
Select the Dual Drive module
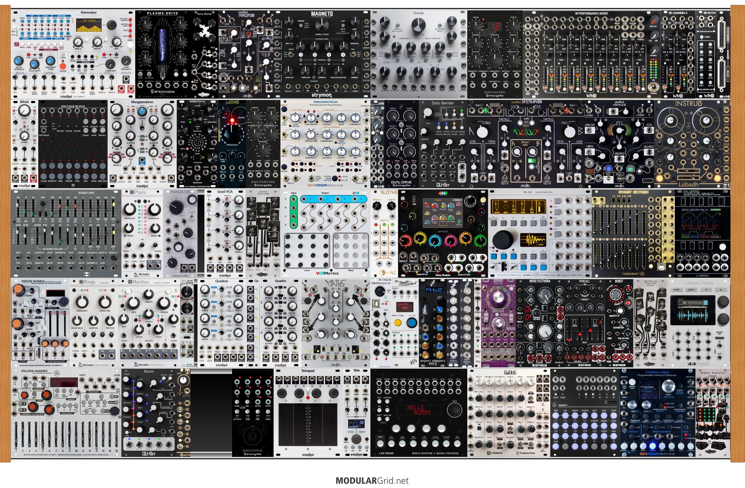point(401,144)
